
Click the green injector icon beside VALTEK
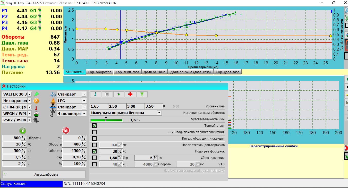[36, 94]
